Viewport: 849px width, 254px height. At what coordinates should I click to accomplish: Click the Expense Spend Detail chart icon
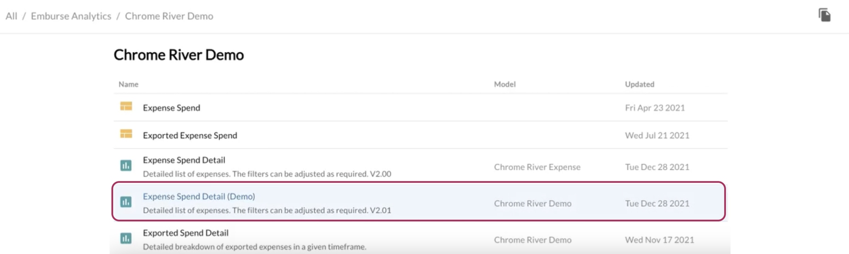tap(126, 166)
